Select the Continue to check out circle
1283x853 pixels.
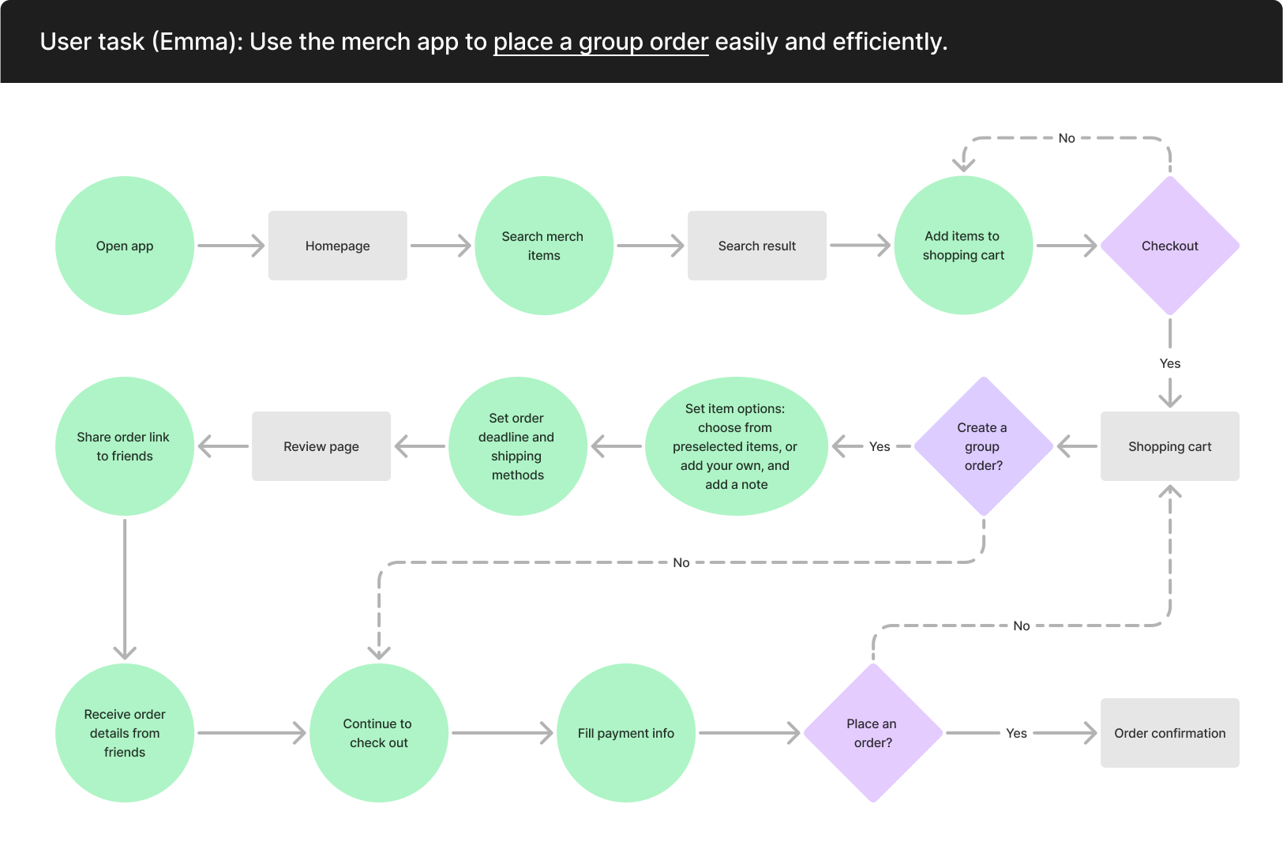click(x=379, y=733)
